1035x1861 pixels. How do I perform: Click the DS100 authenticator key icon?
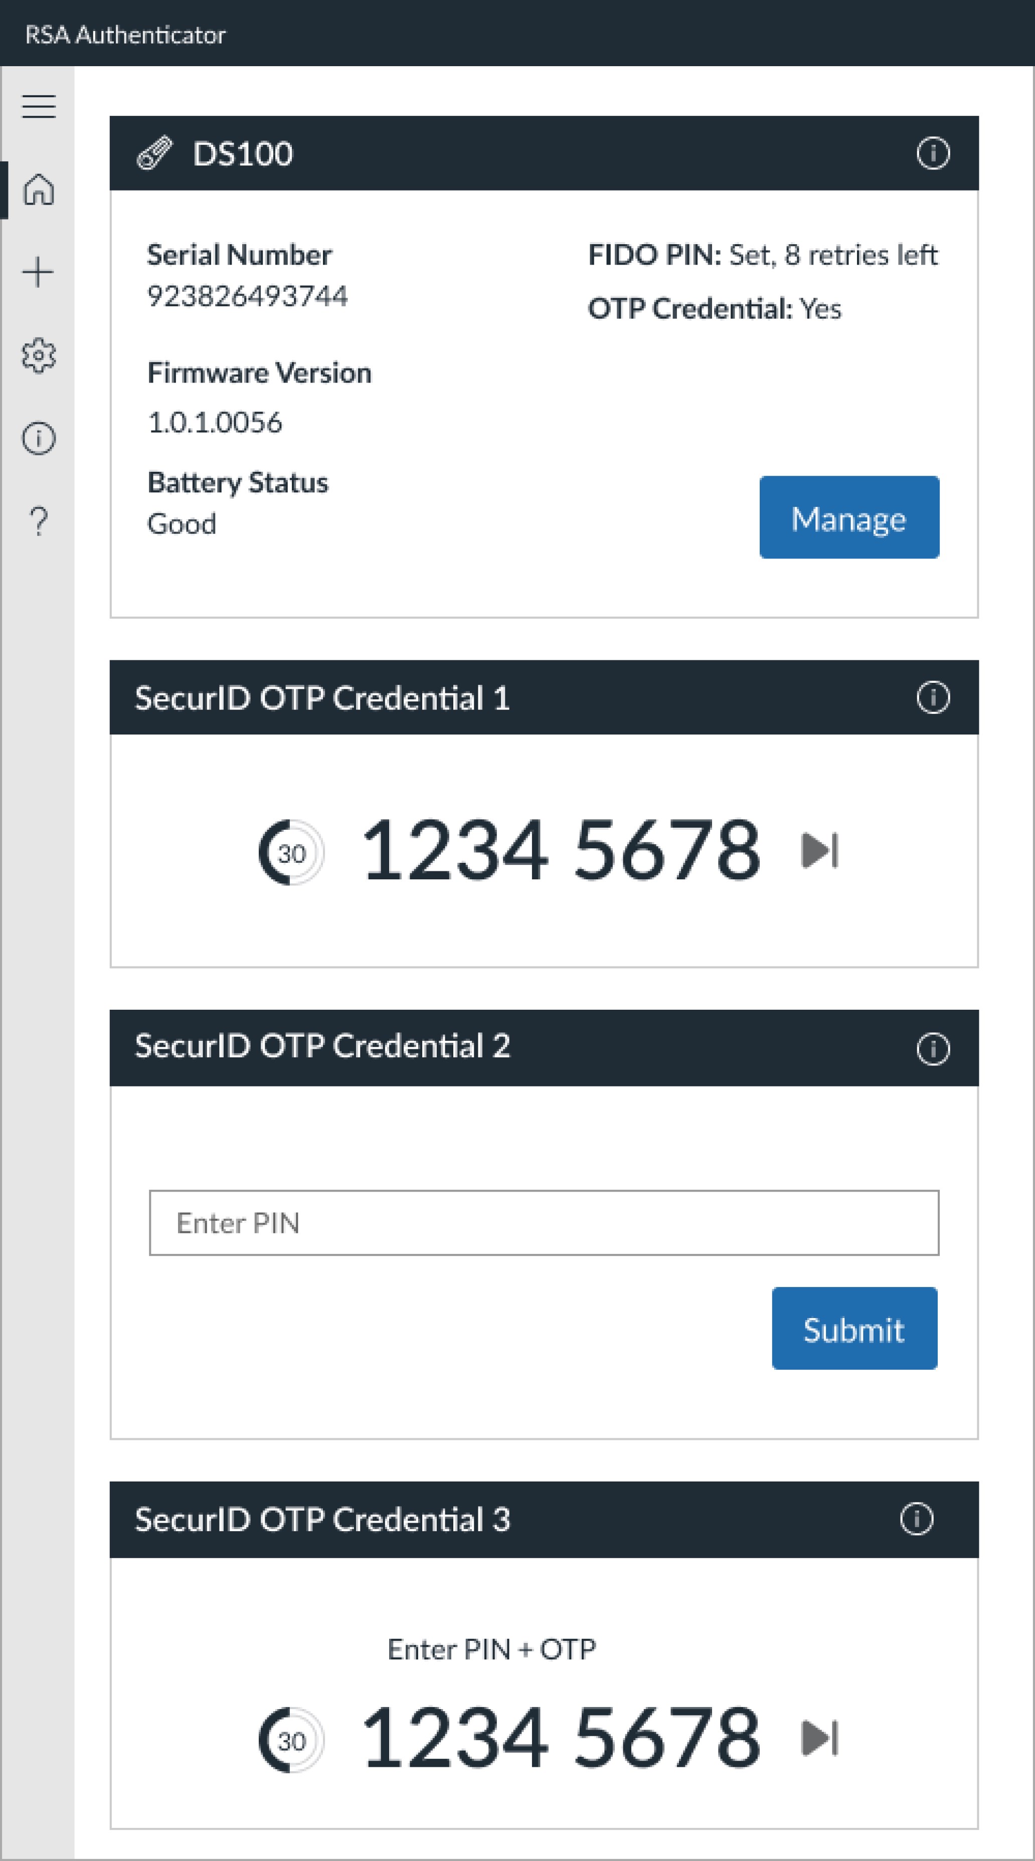pyautogui.click(x=154, y=153)
